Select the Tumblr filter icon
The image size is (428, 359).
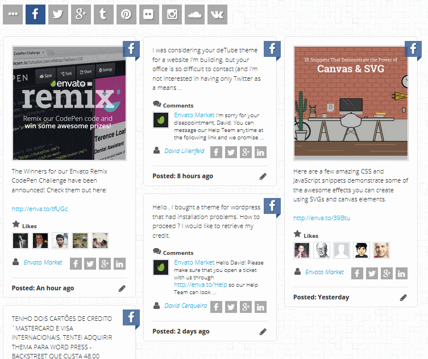pyautogui.click(x=103, y=14)
